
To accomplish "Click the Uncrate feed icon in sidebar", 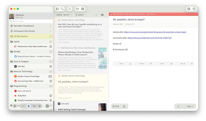I will click(15, 66).
